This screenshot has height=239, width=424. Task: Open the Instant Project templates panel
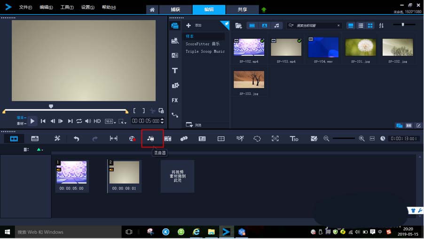tap(175, 40)
